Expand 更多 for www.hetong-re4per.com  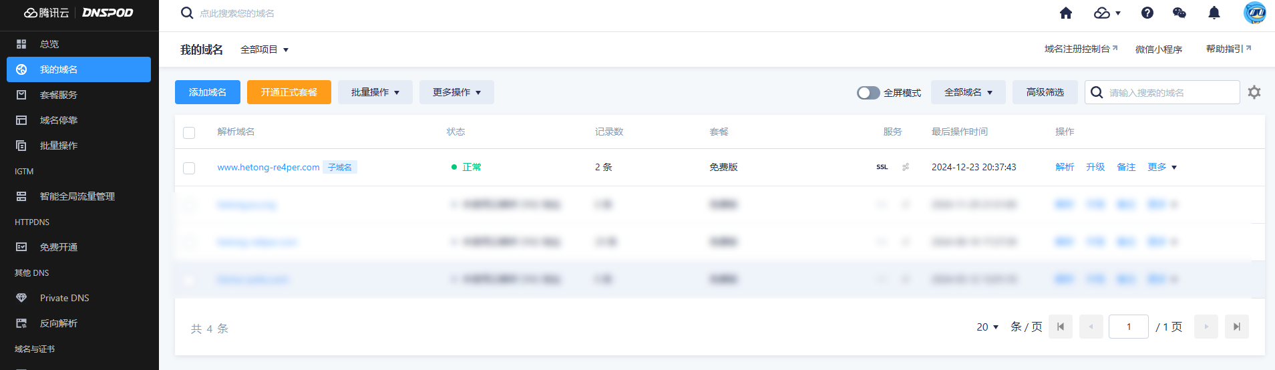point(1162,167)
